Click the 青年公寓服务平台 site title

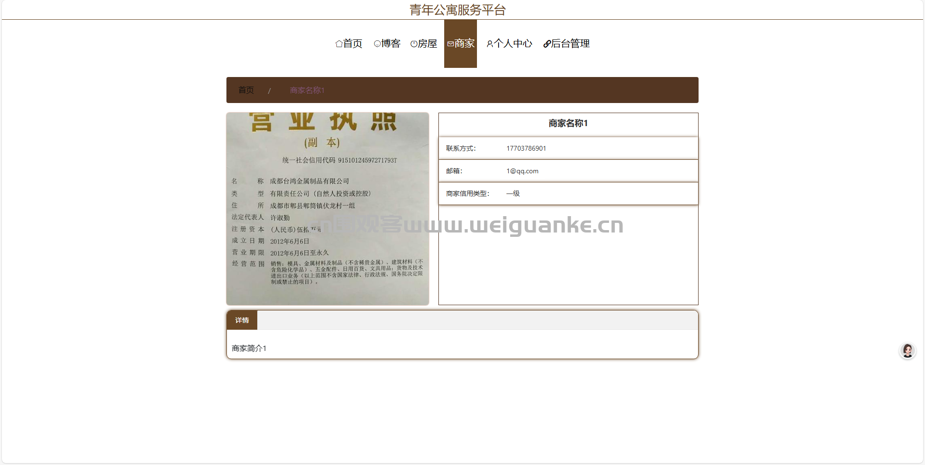click(458, 10)
